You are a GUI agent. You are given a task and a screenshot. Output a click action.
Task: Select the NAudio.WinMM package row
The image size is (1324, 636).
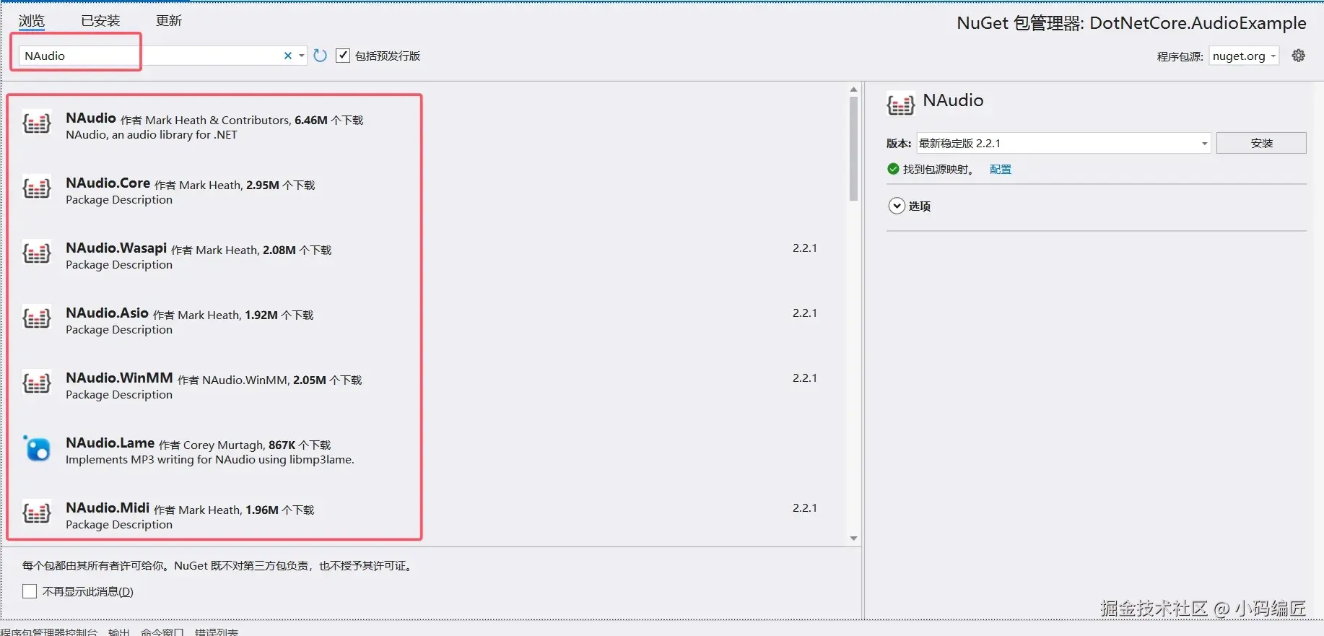(426, 386)
